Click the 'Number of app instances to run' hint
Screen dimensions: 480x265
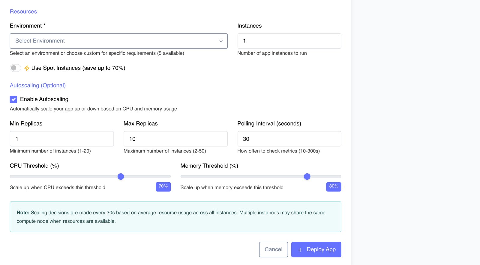(272, 53)
